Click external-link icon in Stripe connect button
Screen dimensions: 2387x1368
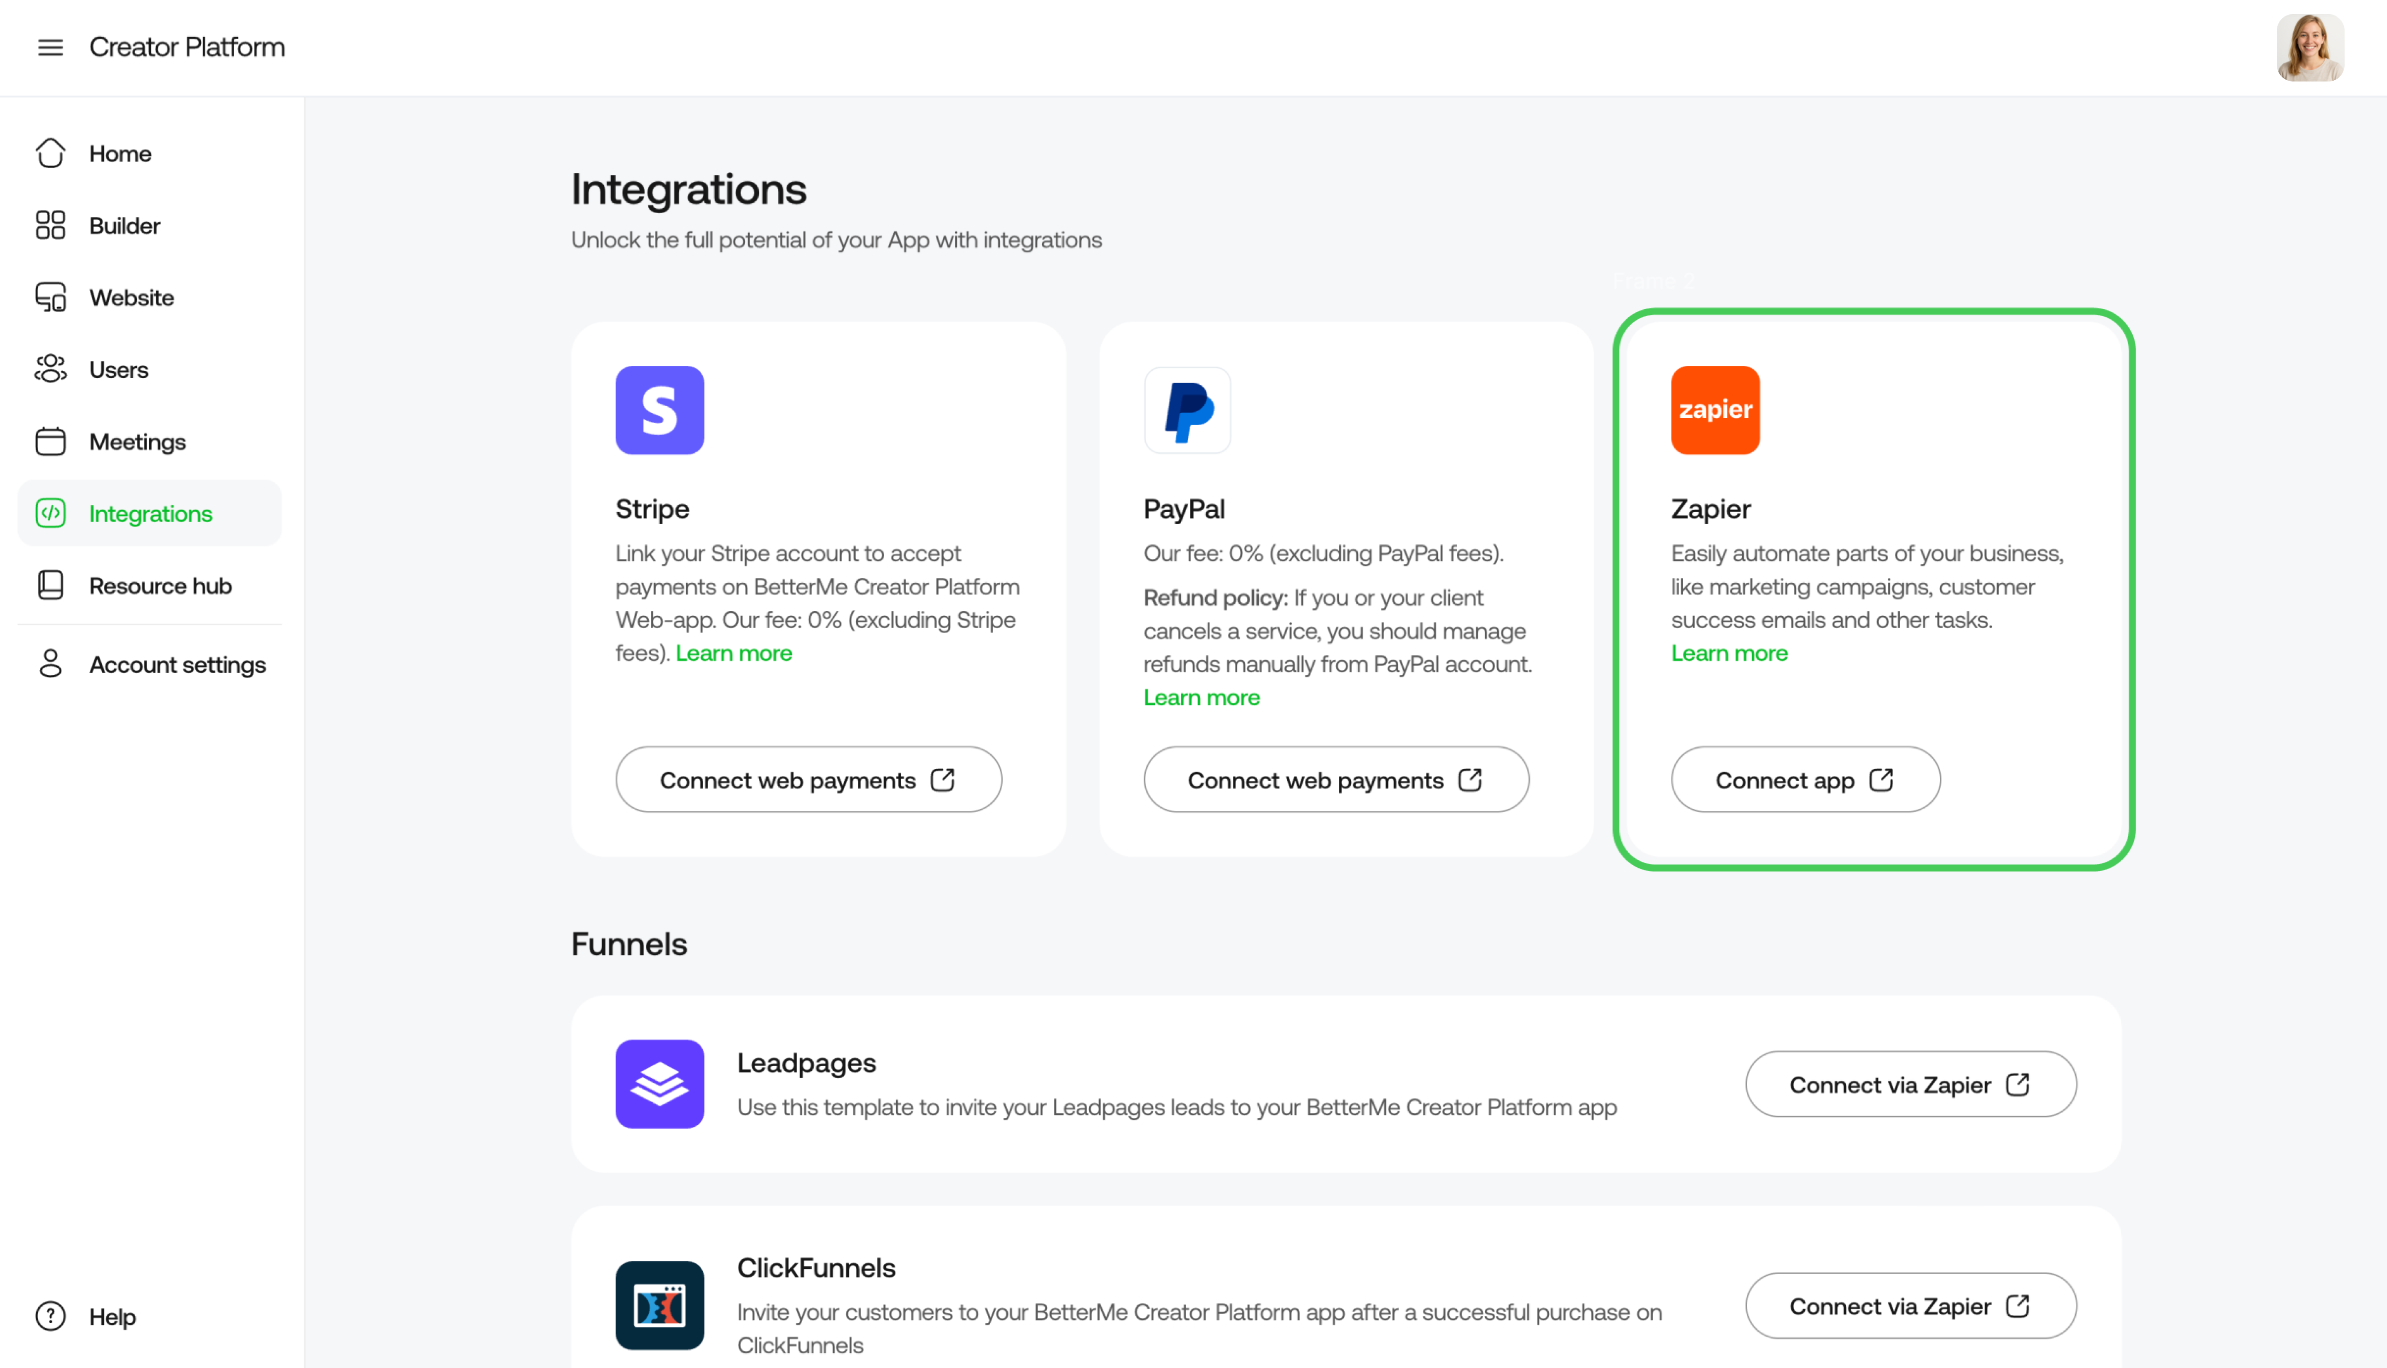[942, 780]
